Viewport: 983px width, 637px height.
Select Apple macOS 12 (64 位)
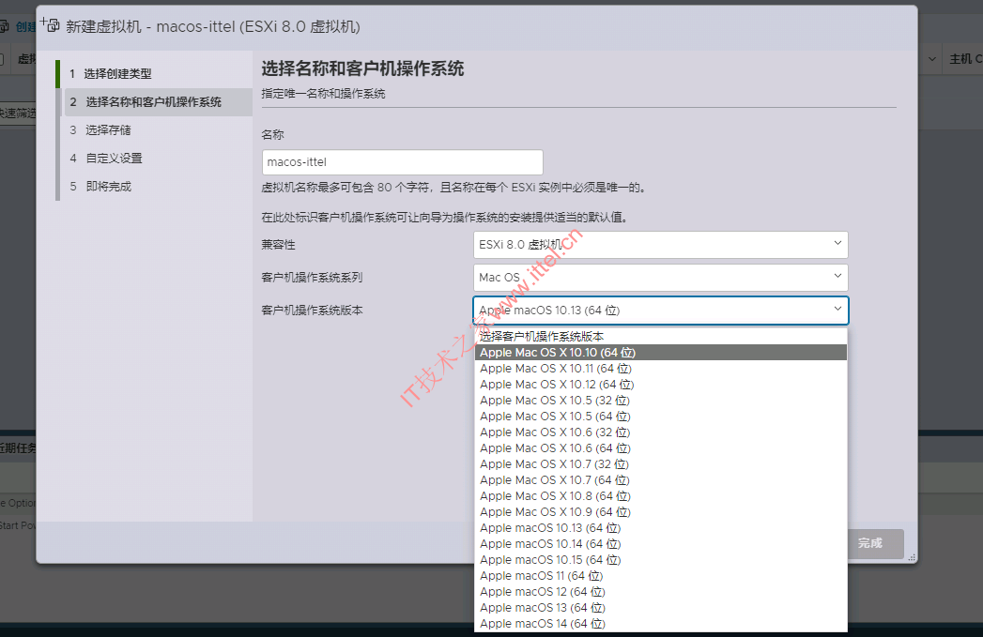(660, 592)
